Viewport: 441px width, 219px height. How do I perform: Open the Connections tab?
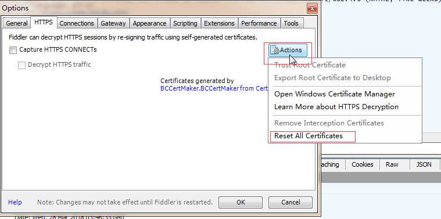[x=77, y=23]
